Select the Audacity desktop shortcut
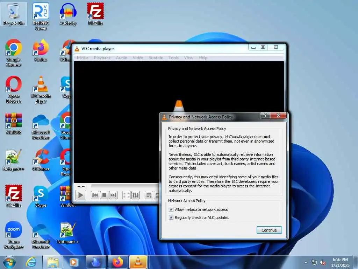The height and width of the screenshot is (269, 358). point(68,14)
